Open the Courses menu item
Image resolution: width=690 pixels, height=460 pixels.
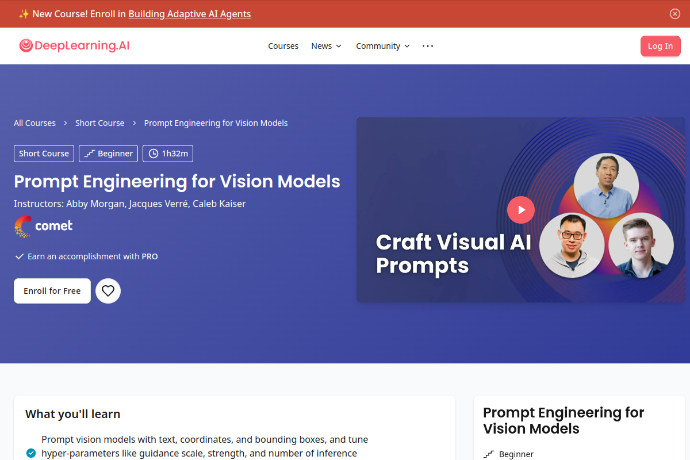click(283, 46)
